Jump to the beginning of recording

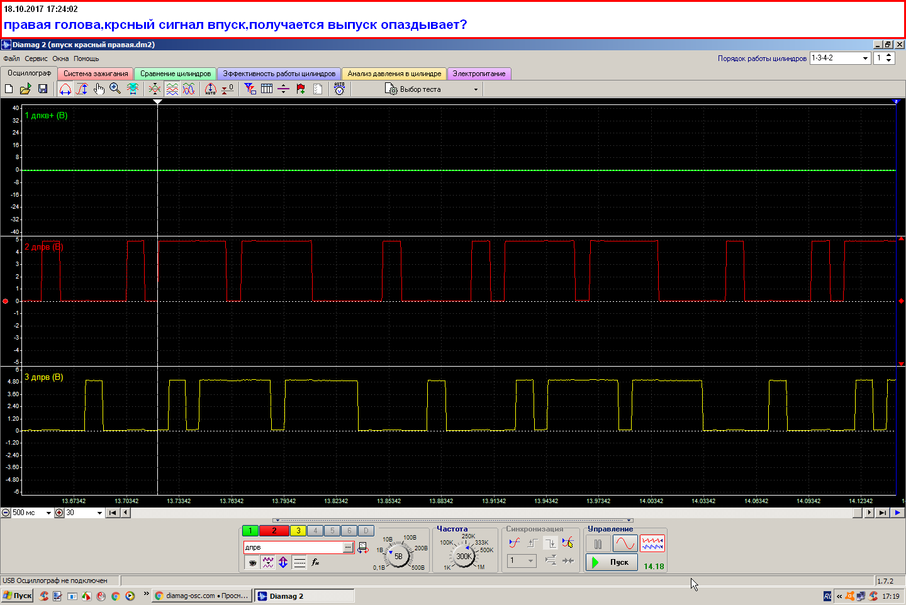tap(113, 513)
